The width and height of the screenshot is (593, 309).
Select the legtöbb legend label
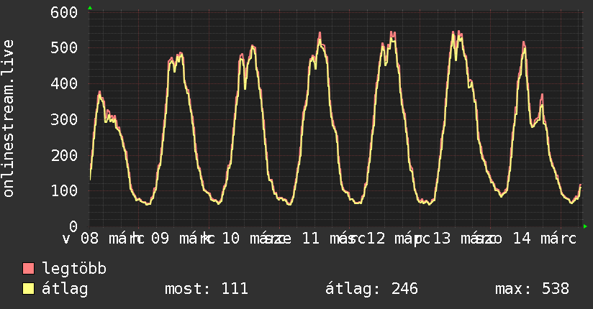74,269
